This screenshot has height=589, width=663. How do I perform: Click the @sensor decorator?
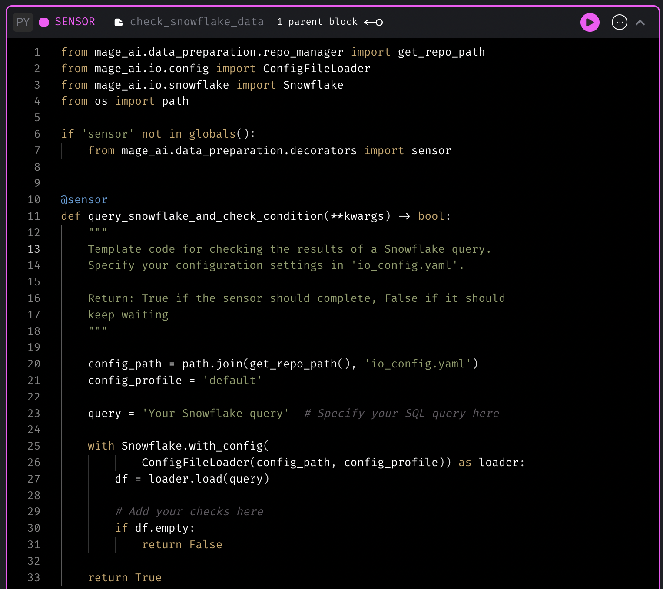[x=84, y=200]
